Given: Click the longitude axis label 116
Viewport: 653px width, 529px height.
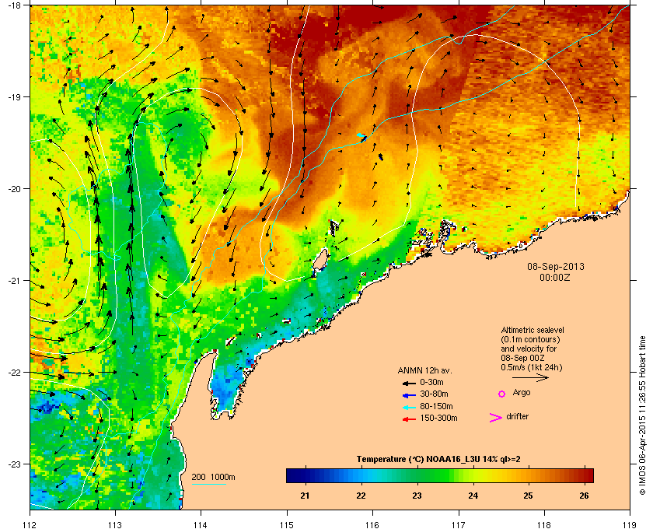Looking at the screenshot, I should (372, 524).
